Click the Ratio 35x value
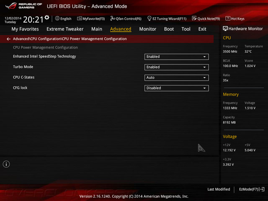This screenshot has height=201, width=268. point(225,80)
